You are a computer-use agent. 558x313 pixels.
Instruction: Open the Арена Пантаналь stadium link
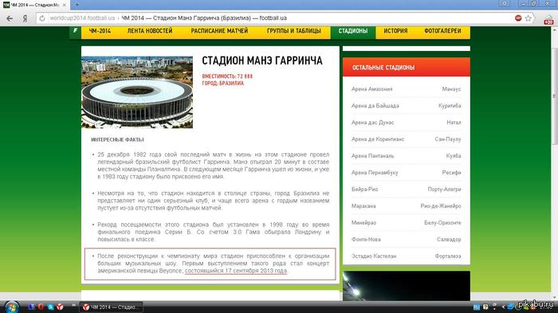tap(372, 156)
